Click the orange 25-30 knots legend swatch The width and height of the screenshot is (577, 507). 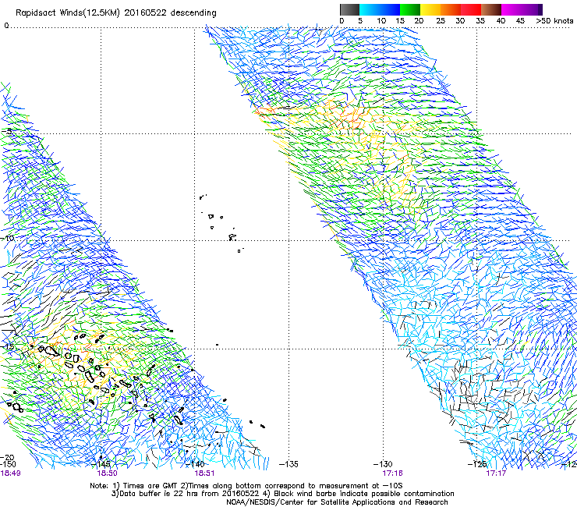(x=451, y=9)
